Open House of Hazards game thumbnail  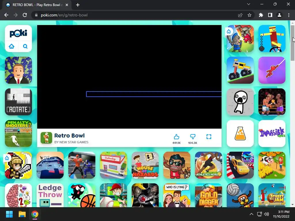[145, 165]
